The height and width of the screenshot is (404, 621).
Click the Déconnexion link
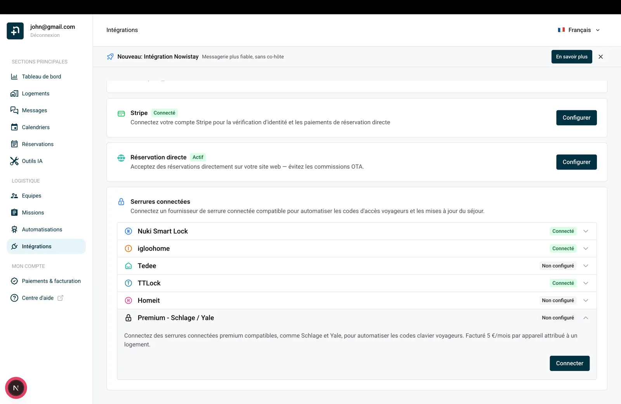(45, 35)
